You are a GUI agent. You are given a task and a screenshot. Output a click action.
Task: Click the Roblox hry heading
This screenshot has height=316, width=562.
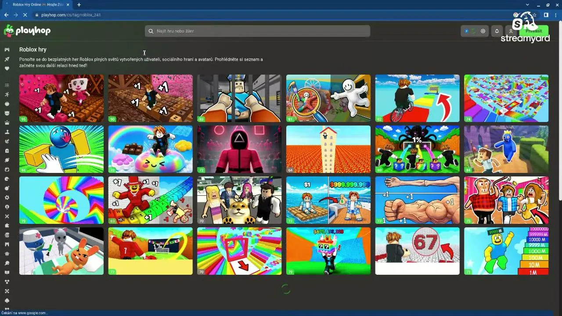pyautogui.click(x=33, y=50)
